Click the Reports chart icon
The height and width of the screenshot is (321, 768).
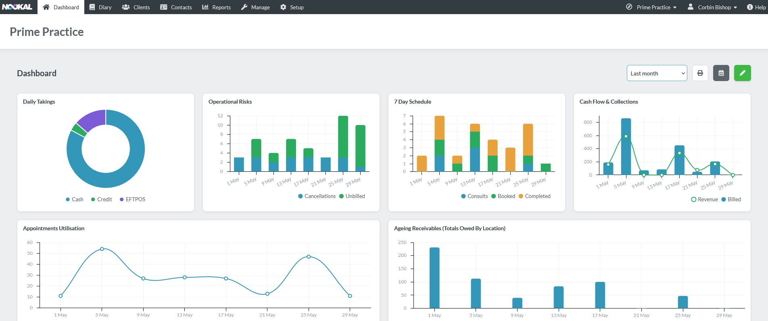(205, 7)
